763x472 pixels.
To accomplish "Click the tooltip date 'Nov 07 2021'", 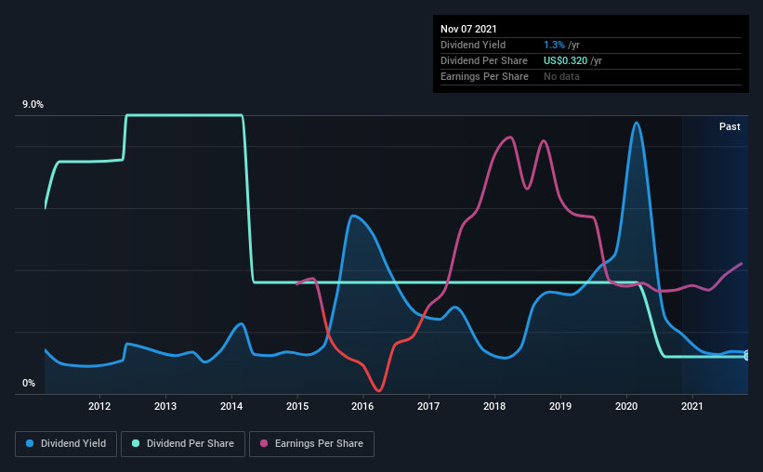I will (x=468, y=29).
